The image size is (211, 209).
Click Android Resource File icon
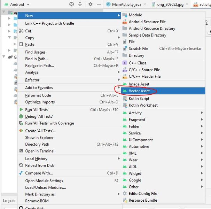click(125, 22)
